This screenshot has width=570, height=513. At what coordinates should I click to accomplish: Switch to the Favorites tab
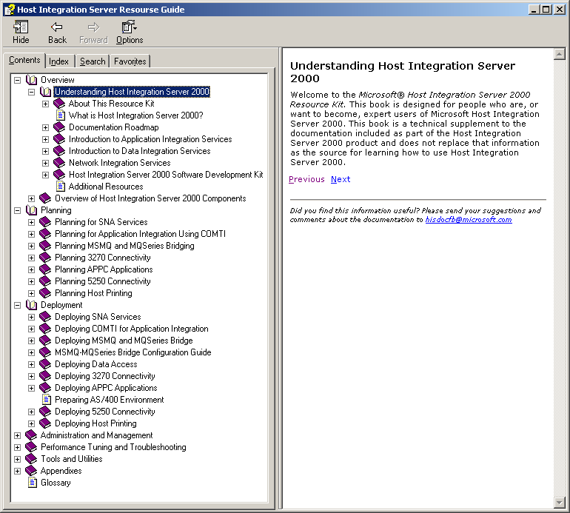[130, 61]
